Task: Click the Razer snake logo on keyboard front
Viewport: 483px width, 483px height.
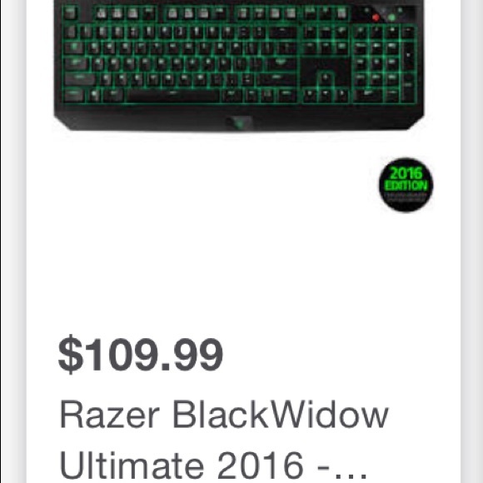Action: 240,122
